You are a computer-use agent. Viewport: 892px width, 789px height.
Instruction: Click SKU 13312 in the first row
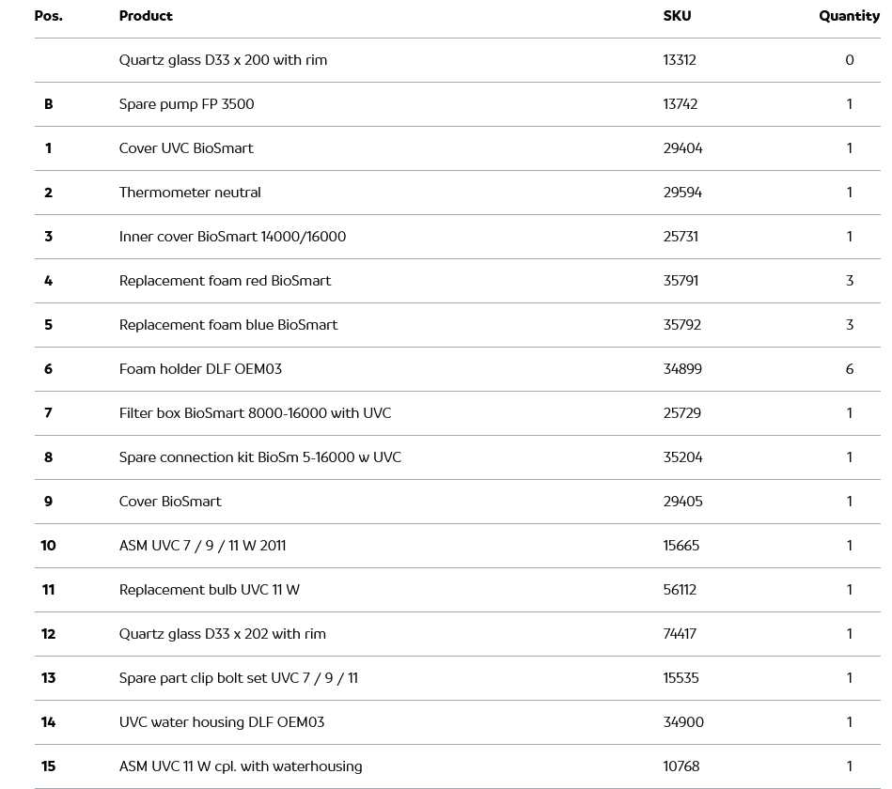[680, 60]
